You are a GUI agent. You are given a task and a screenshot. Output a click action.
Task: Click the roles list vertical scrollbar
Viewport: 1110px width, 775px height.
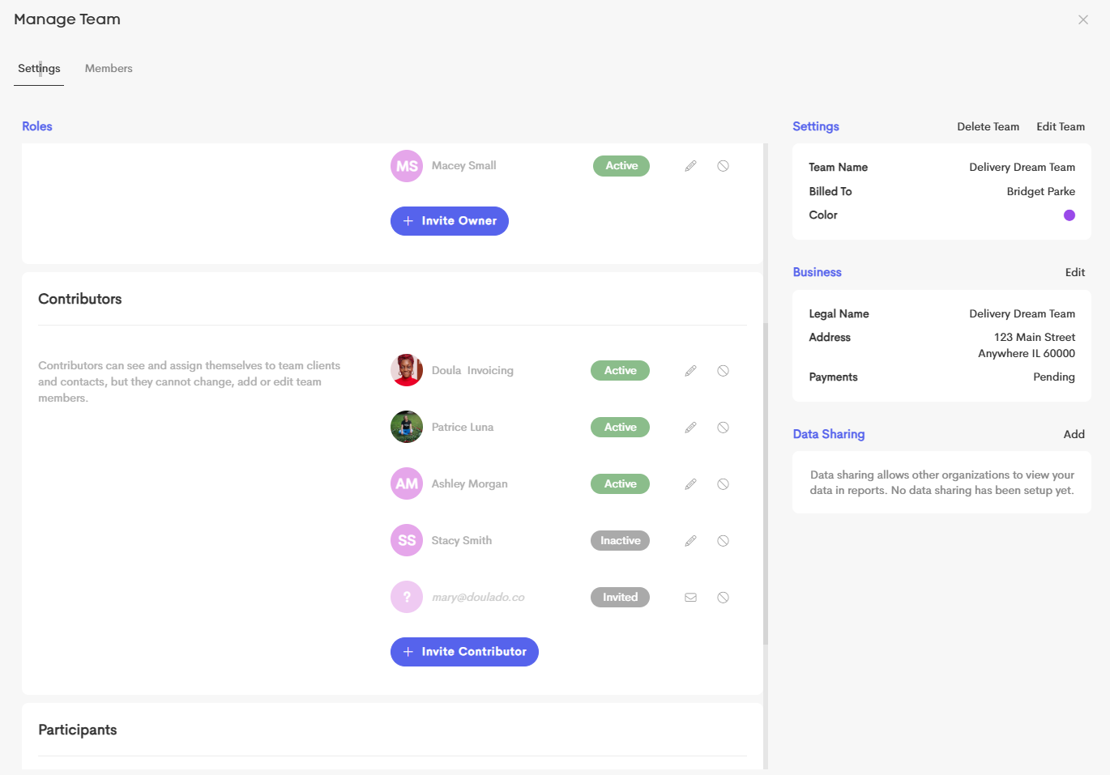(766, 483)
